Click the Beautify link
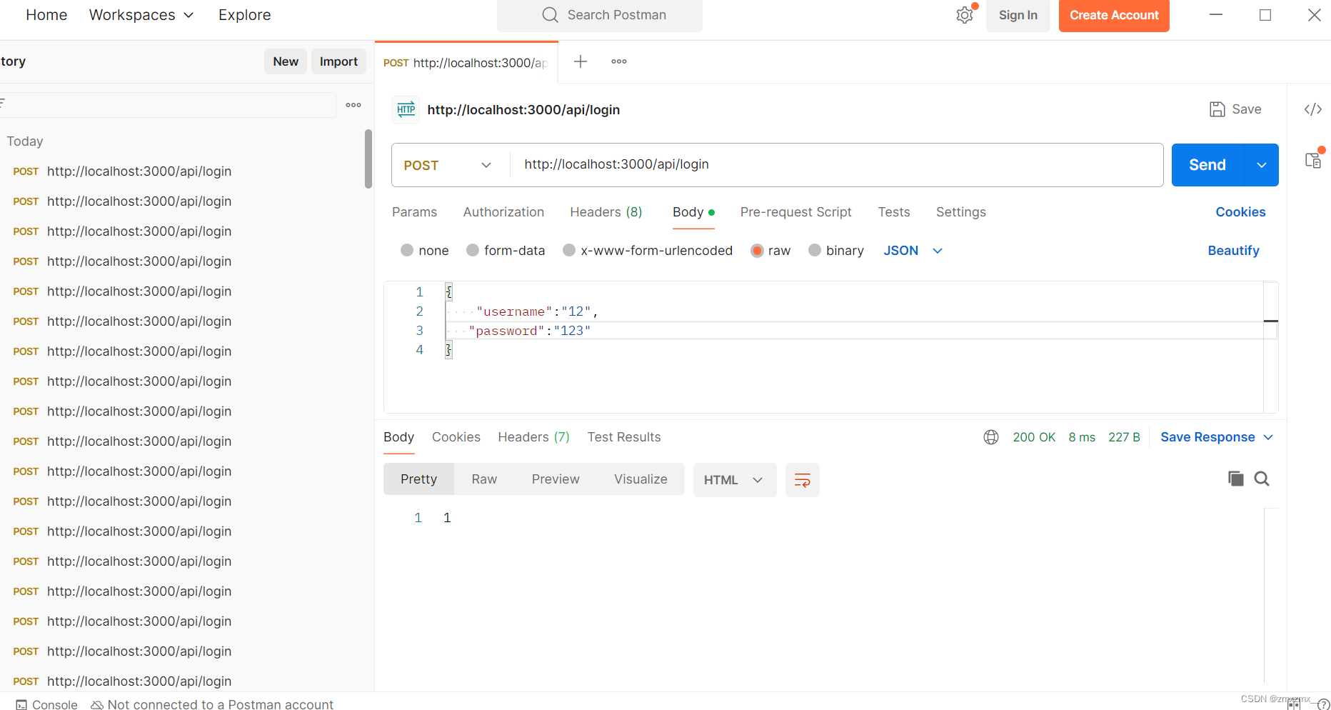 pyautogui.click(x=1233, y=251)
